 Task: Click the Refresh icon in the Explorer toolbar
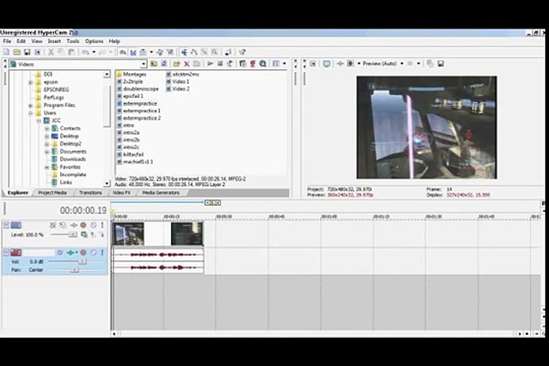coord(164,64)
